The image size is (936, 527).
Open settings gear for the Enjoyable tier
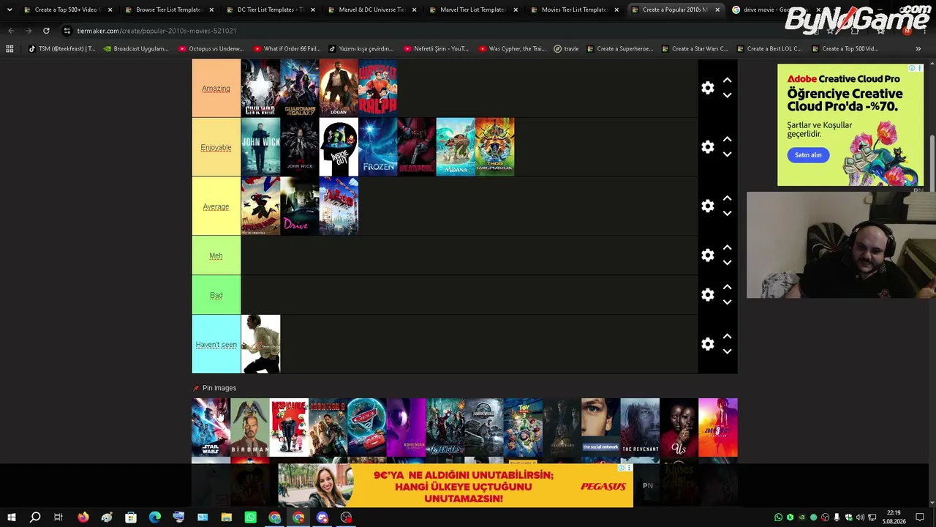pos(708,147)
